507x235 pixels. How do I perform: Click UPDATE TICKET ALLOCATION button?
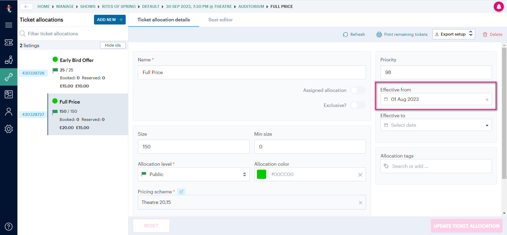coord(467,226)
